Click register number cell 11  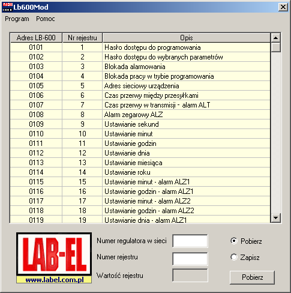82,143
